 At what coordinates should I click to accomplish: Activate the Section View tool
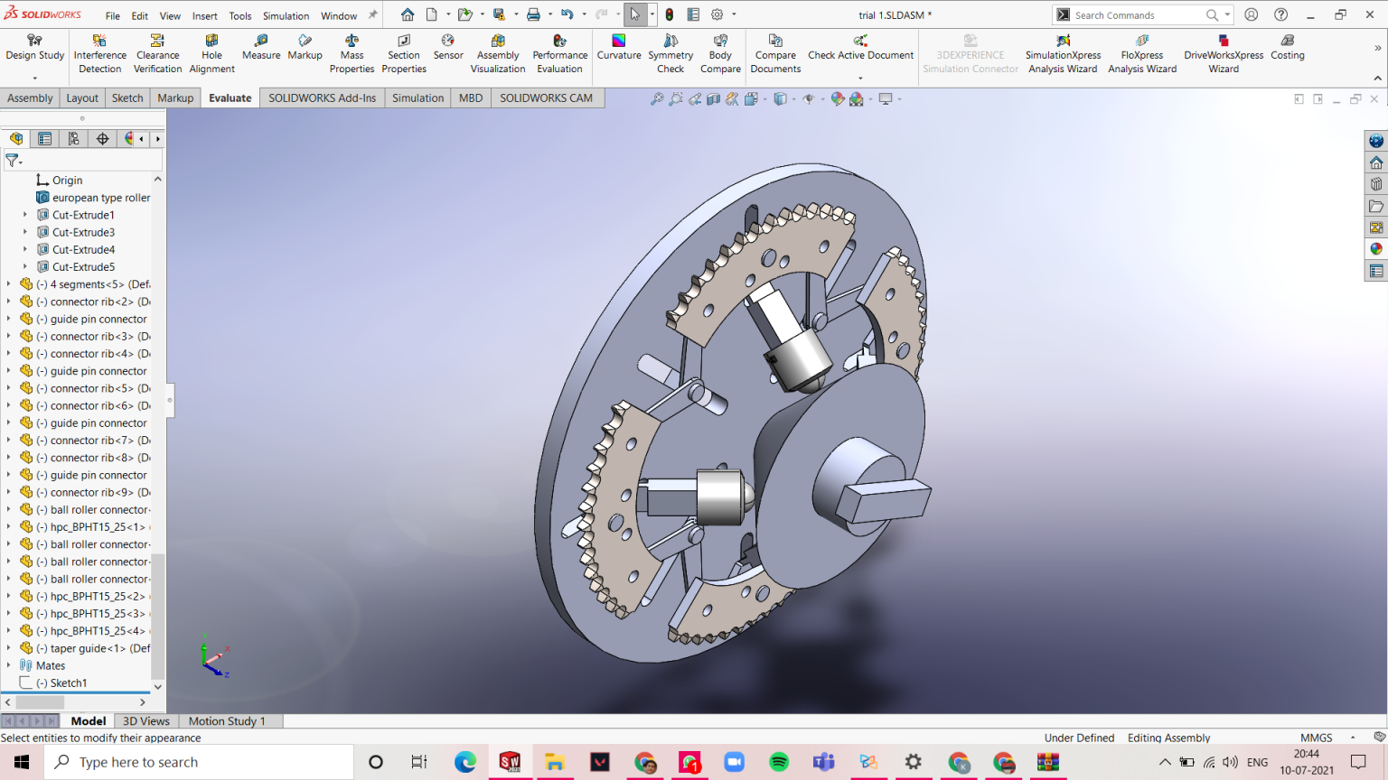point(714,98)
